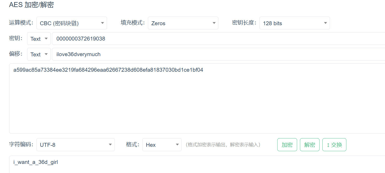Click the 交换 swap button

pyautogui.click(x=334, y=145)
